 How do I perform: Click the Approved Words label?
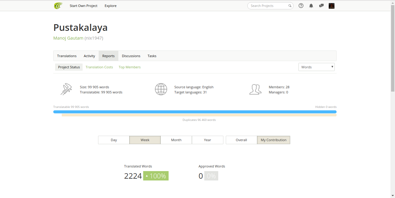click(212, 166)
